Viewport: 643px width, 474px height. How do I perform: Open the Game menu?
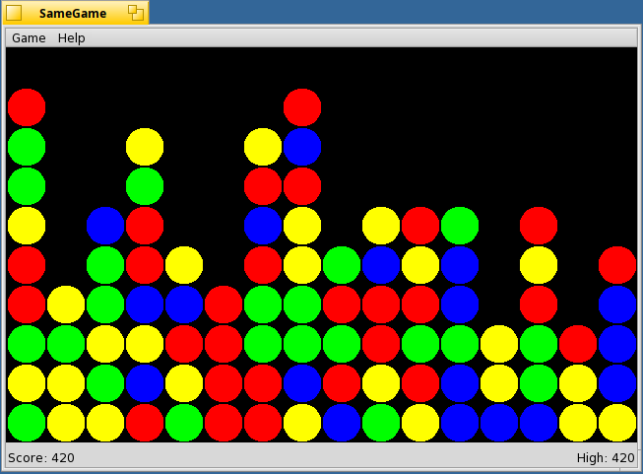(x=29, y=38)
